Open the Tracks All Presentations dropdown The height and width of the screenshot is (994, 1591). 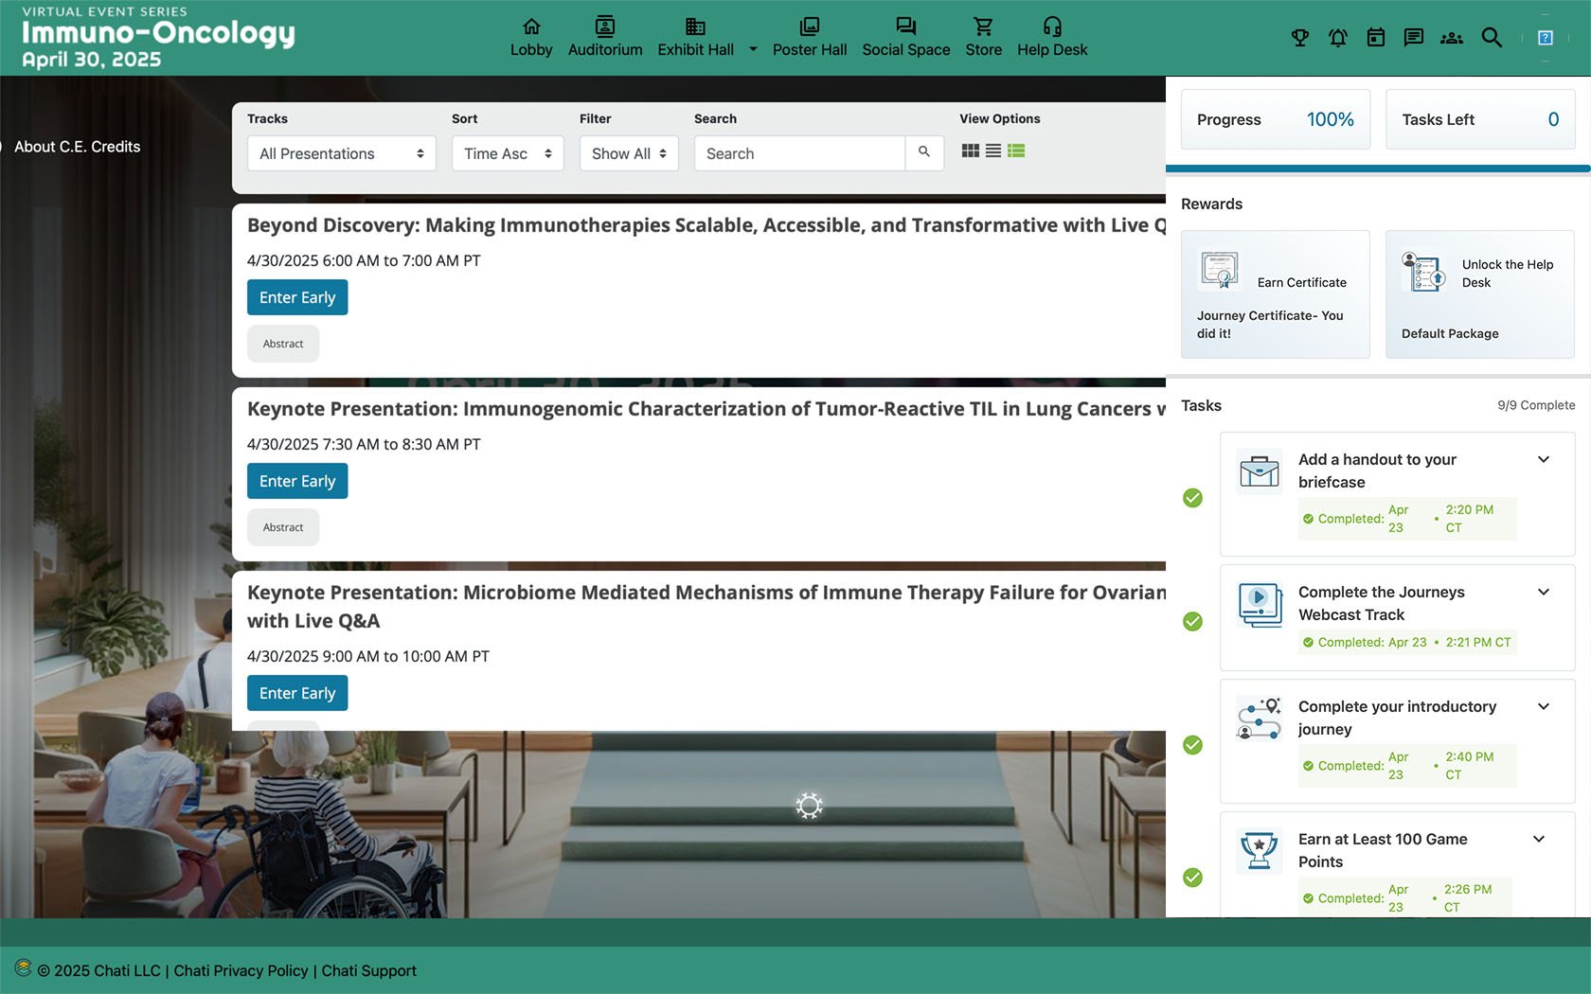coord(341,153)
